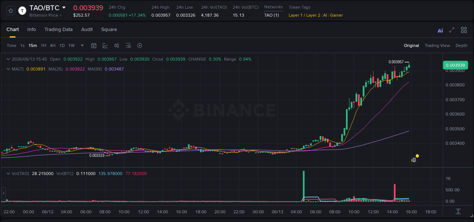Click the Range 0.94% value
The image size is (474, 222).
(x=245, y=59)
